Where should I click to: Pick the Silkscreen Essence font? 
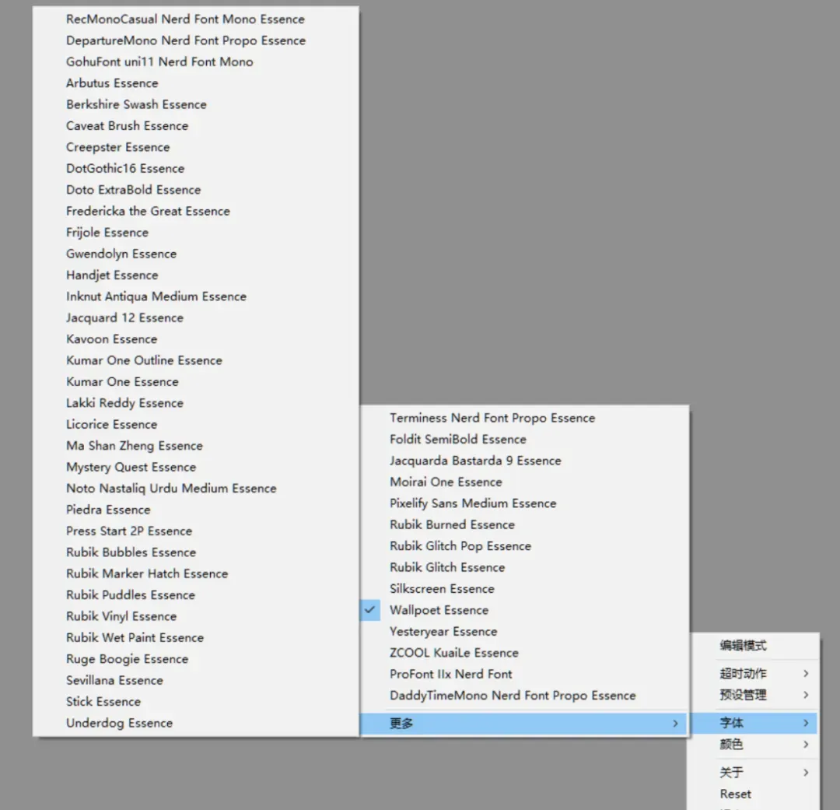click(524, 588)
